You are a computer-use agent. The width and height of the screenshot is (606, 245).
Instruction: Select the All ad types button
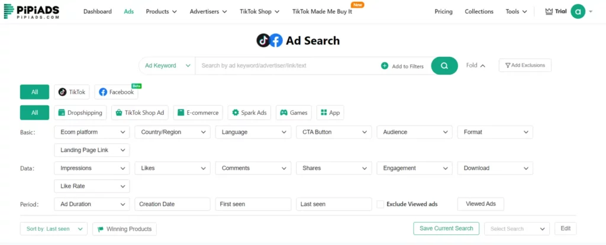click(35, 113)
